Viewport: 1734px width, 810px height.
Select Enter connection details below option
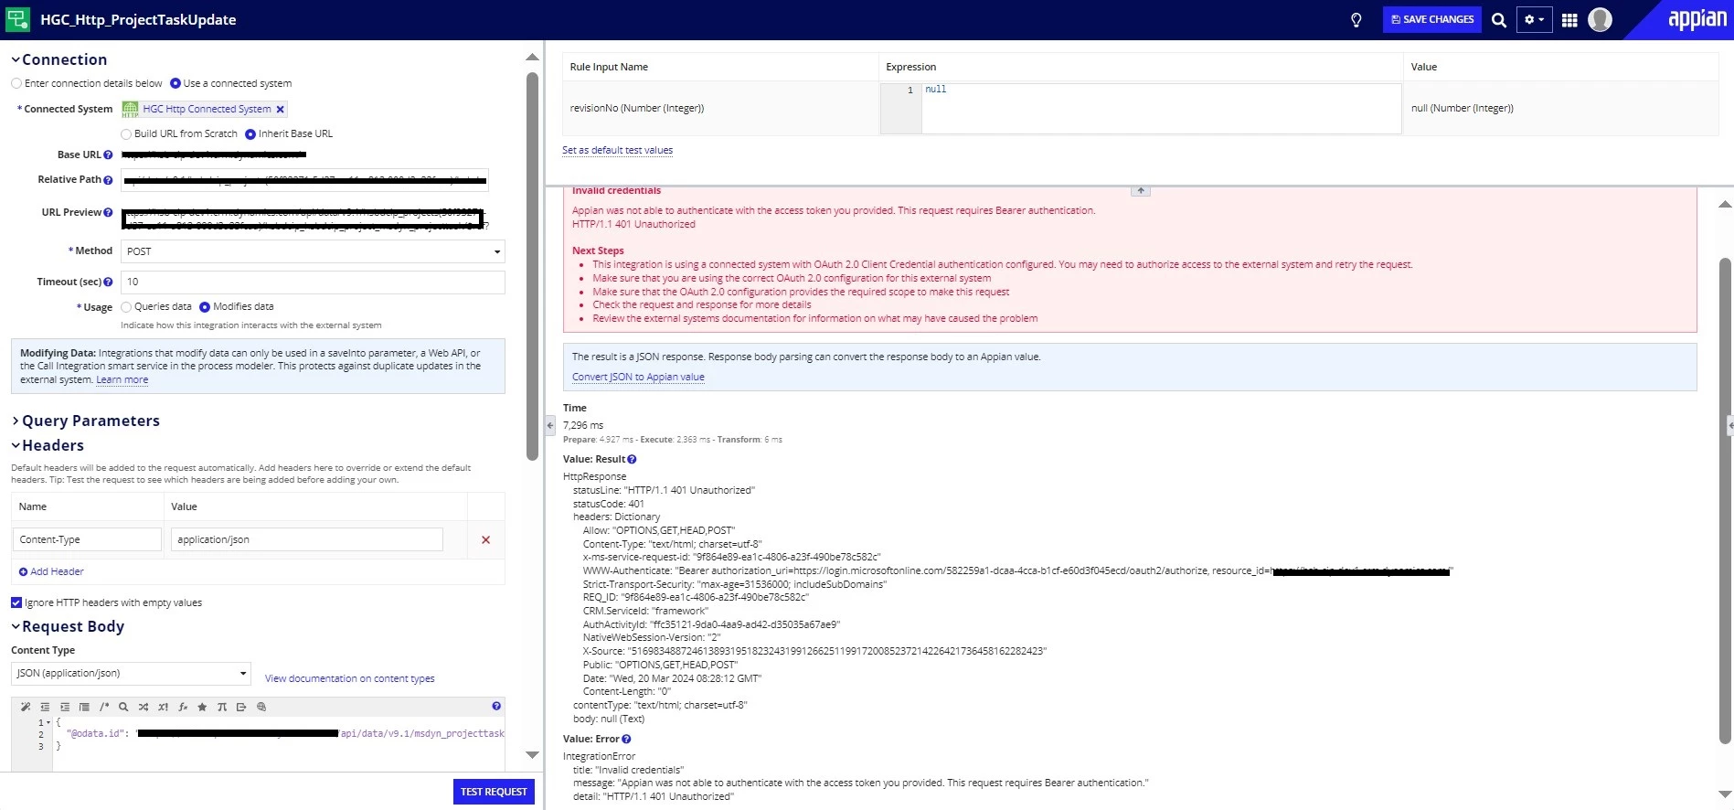click(x=16, y=83)
